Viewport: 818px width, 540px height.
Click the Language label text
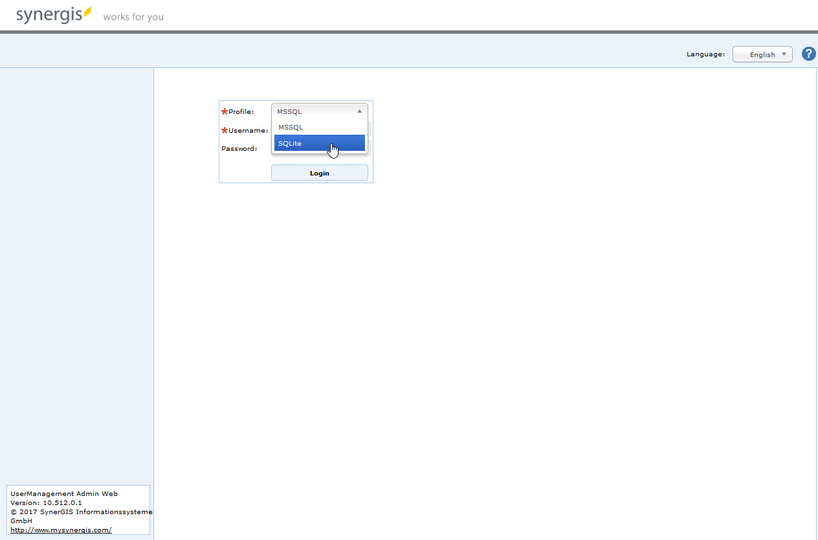click(705, 54)
